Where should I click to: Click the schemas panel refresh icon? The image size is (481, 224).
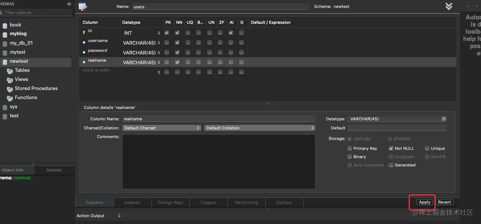click(x=69, y=4)
